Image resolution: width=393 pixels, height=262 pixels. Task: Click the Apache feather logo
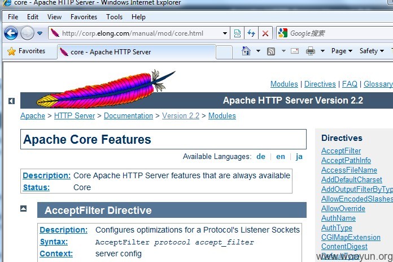click(x=105, y=89)
